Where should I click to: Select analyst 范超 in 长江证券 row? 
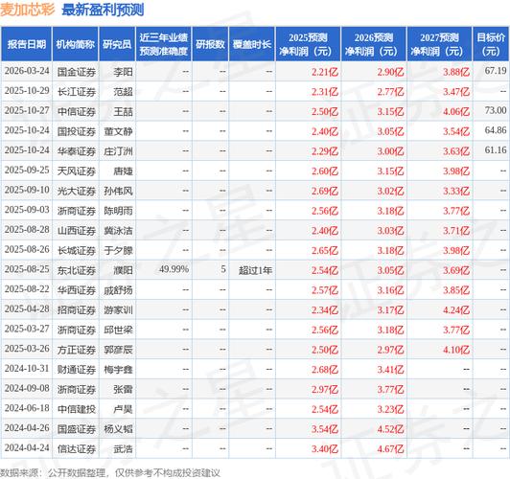[124, 92]
